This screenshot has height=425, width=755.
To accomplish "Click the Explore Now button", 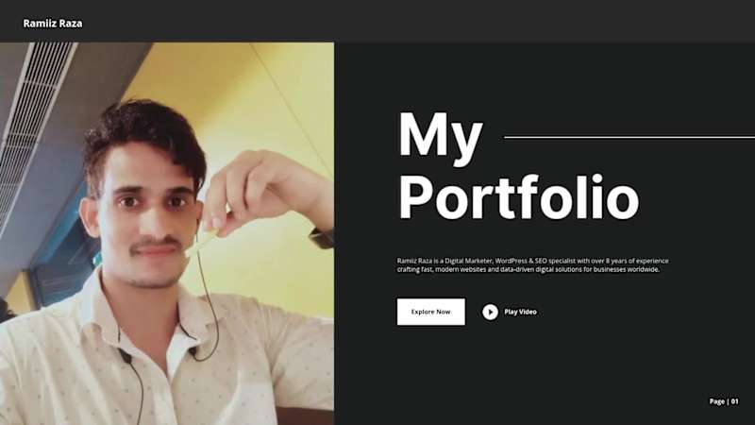I will pyautogui.click(x=431, y=312).
